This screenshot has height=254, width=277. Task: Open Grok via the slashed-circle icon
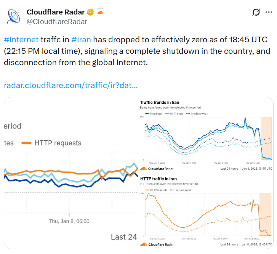pyautogui.click(x=256, y=12)
